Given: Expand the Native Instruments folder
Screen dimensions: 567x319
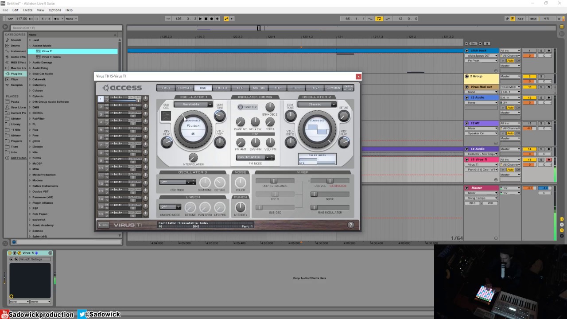Looking at the screenshot, I should coord(30,186).
